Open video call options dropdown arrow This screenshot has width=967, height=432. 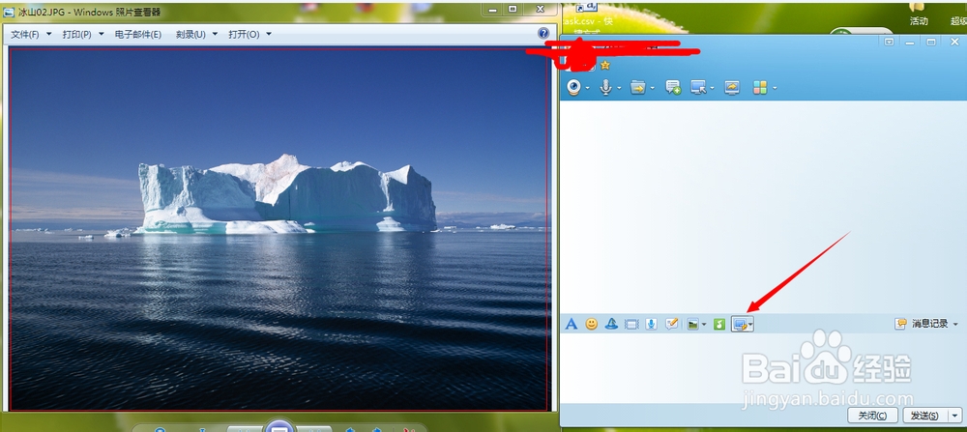[588, 89]
